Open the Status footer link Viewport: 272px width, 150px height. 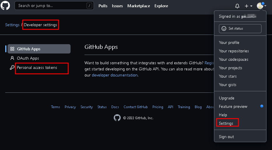tap(102, 107)
